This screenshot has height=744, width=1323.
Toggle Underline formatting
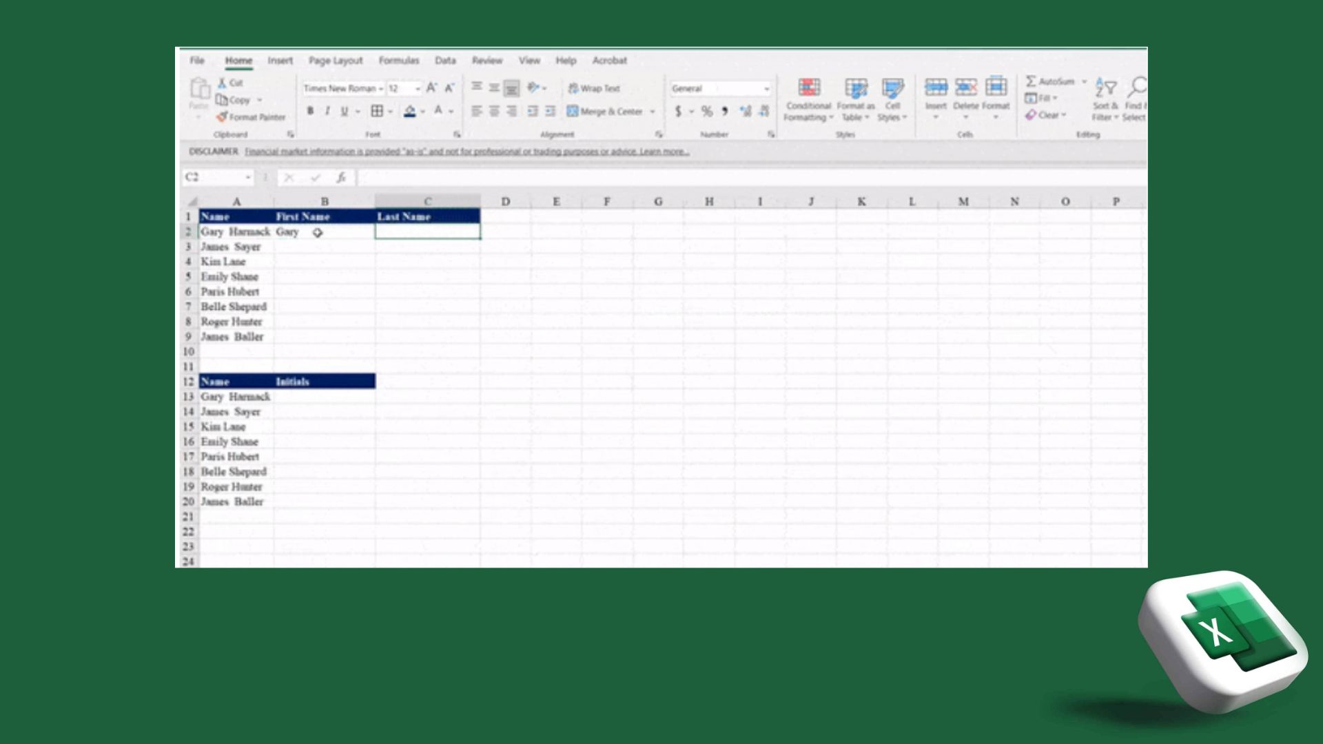pos(344,111)
